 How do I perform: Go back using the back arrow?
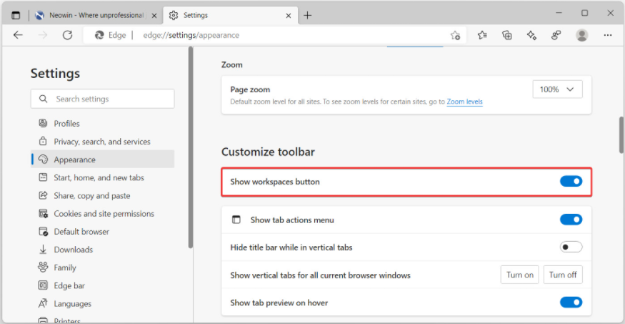click(18, 35)
